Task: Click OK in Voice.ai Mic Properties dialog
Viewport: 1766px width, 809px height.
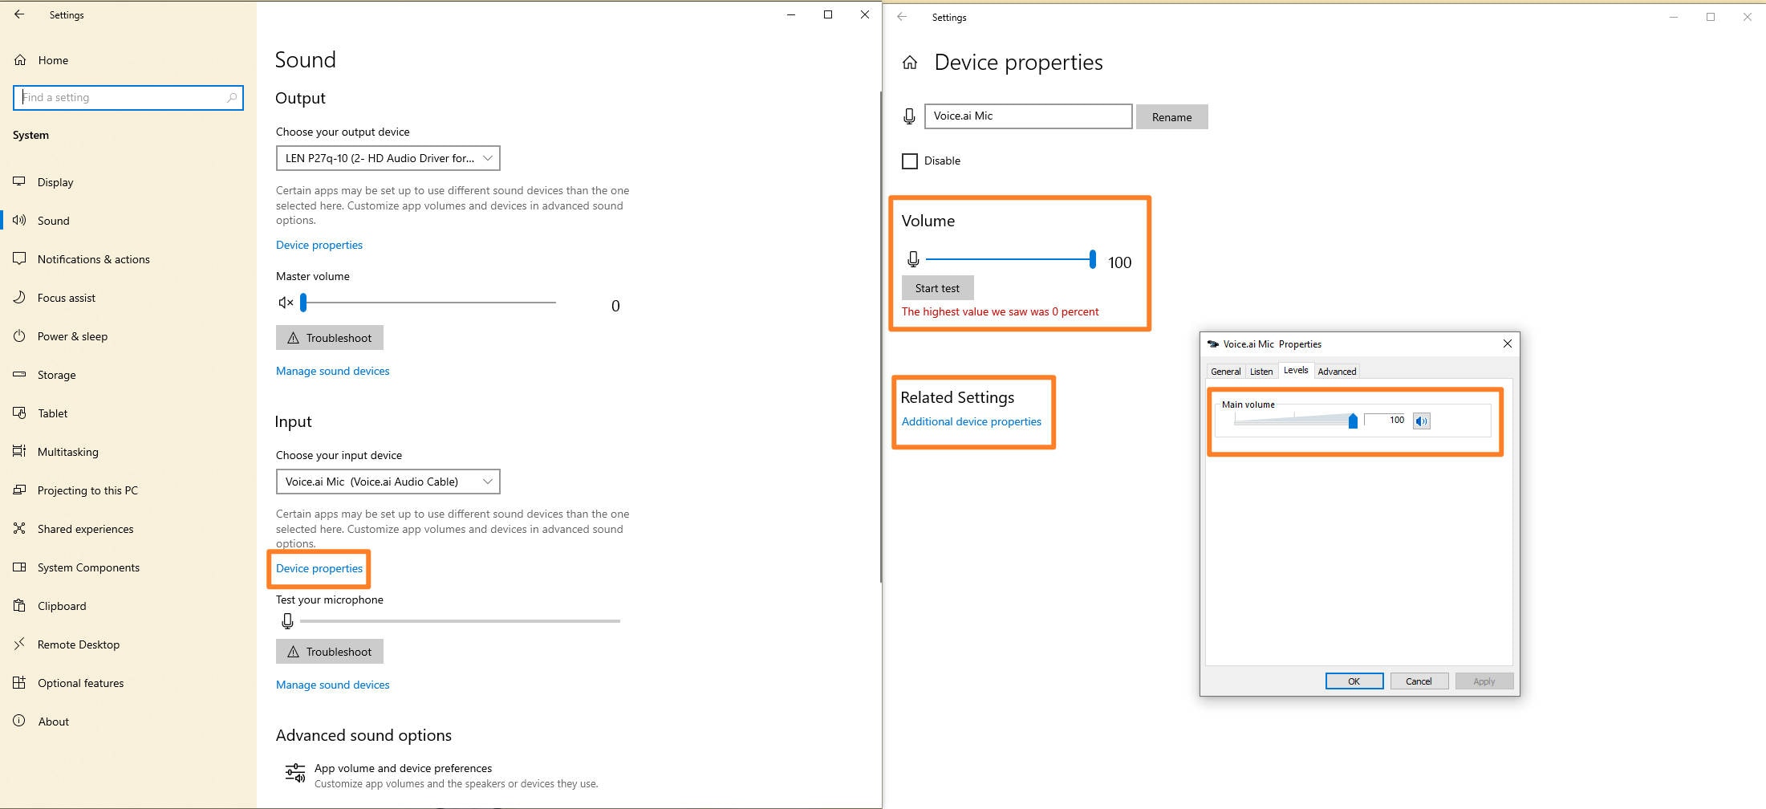Action: click(x=1354, y=681)
